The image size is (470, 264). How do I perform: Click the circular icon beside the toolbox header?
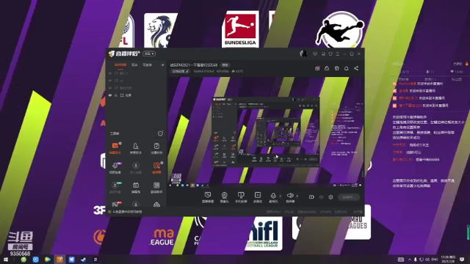(x=160, y=133)
